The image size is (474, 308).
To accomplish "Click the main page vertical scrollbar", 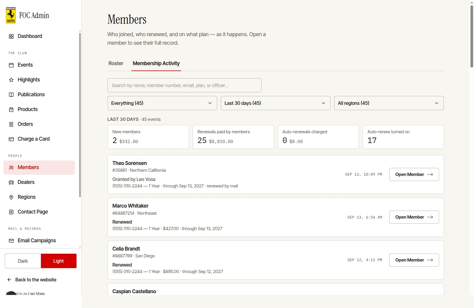I will pyautogui.click(x=472, y=36).
